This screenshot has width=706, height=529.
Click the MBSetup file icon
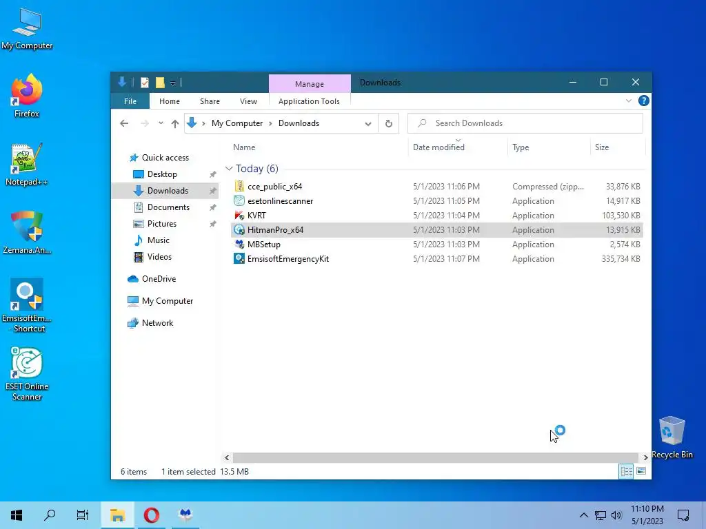(x=239, y=245)
